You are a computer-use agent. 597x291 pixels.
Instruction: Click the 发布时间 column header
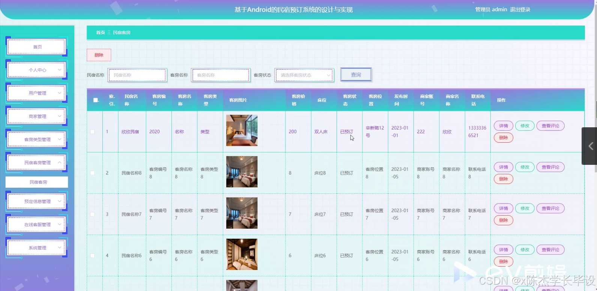point(401,100)
